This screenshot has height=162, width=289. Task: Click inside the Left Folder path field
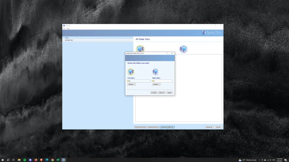coord(140,81)
